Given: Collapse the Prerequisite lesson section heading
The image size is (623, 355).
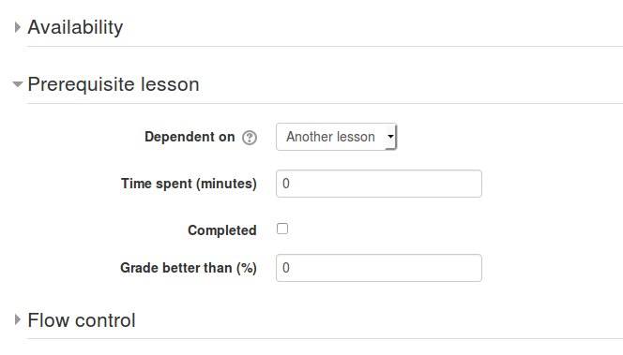Looking at the screenshot, I should point(114,84).
